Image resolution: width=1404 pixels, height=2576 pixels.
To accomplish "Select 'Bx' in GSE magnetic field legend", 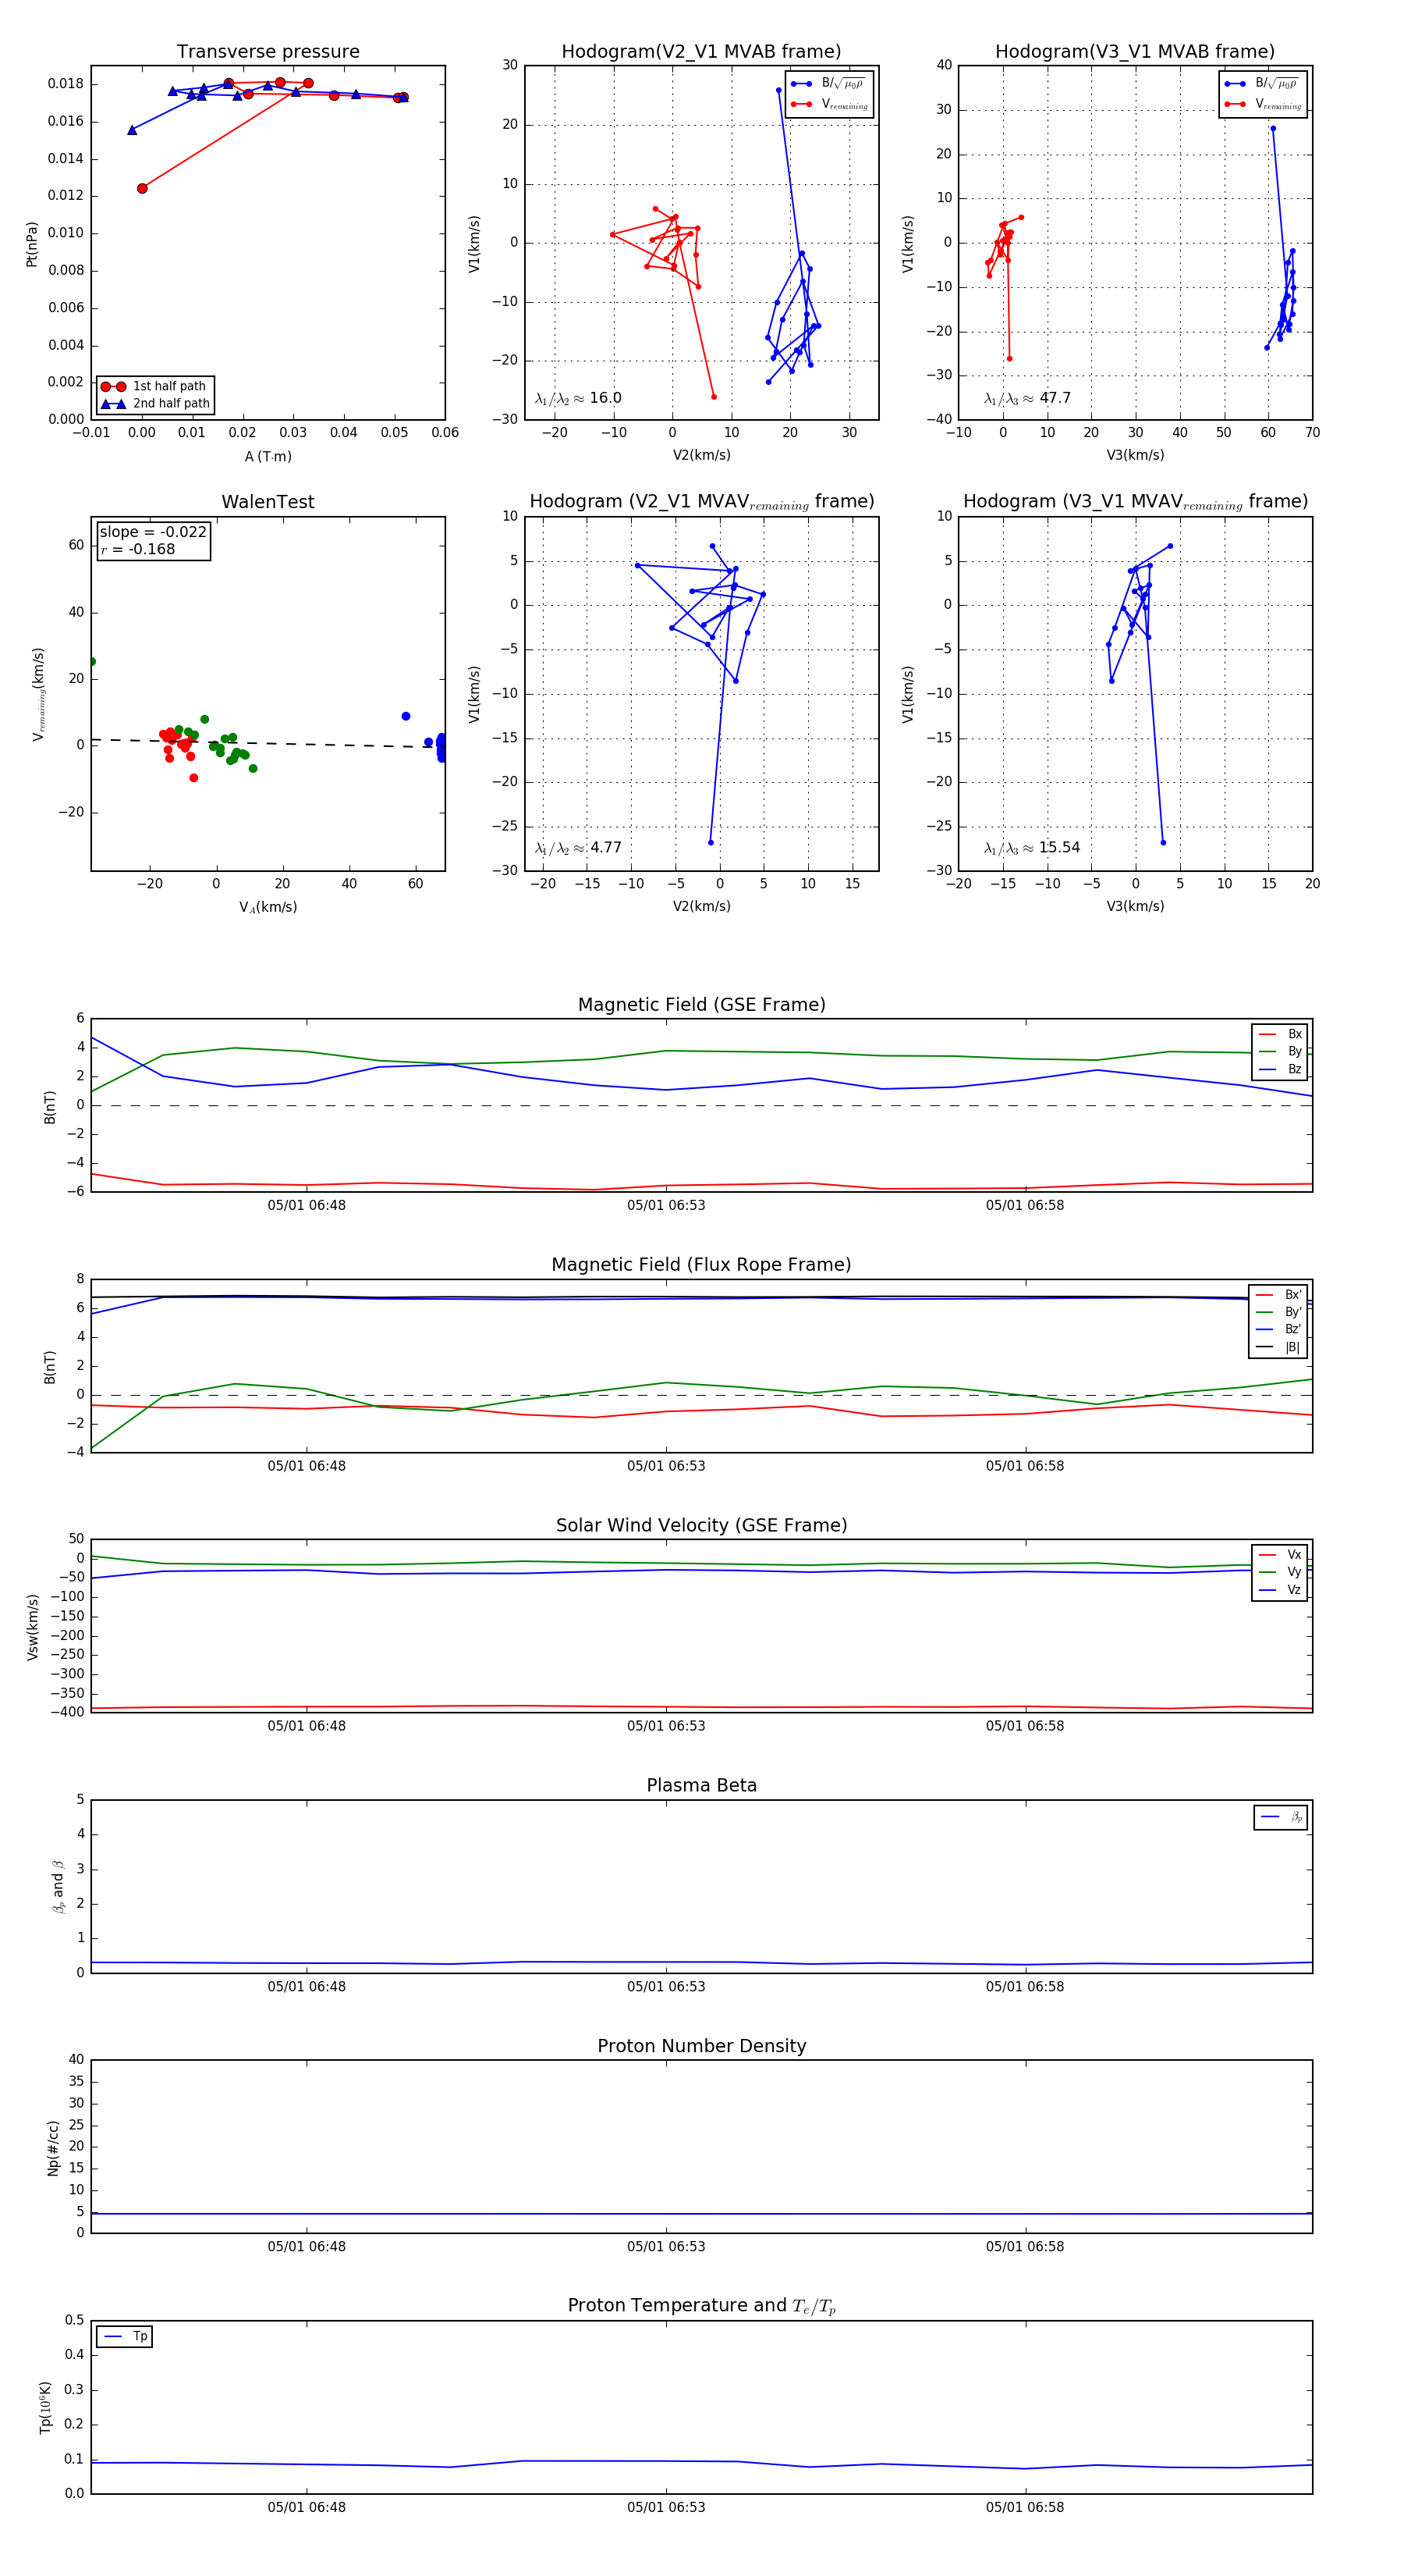I will 1281,1034.
